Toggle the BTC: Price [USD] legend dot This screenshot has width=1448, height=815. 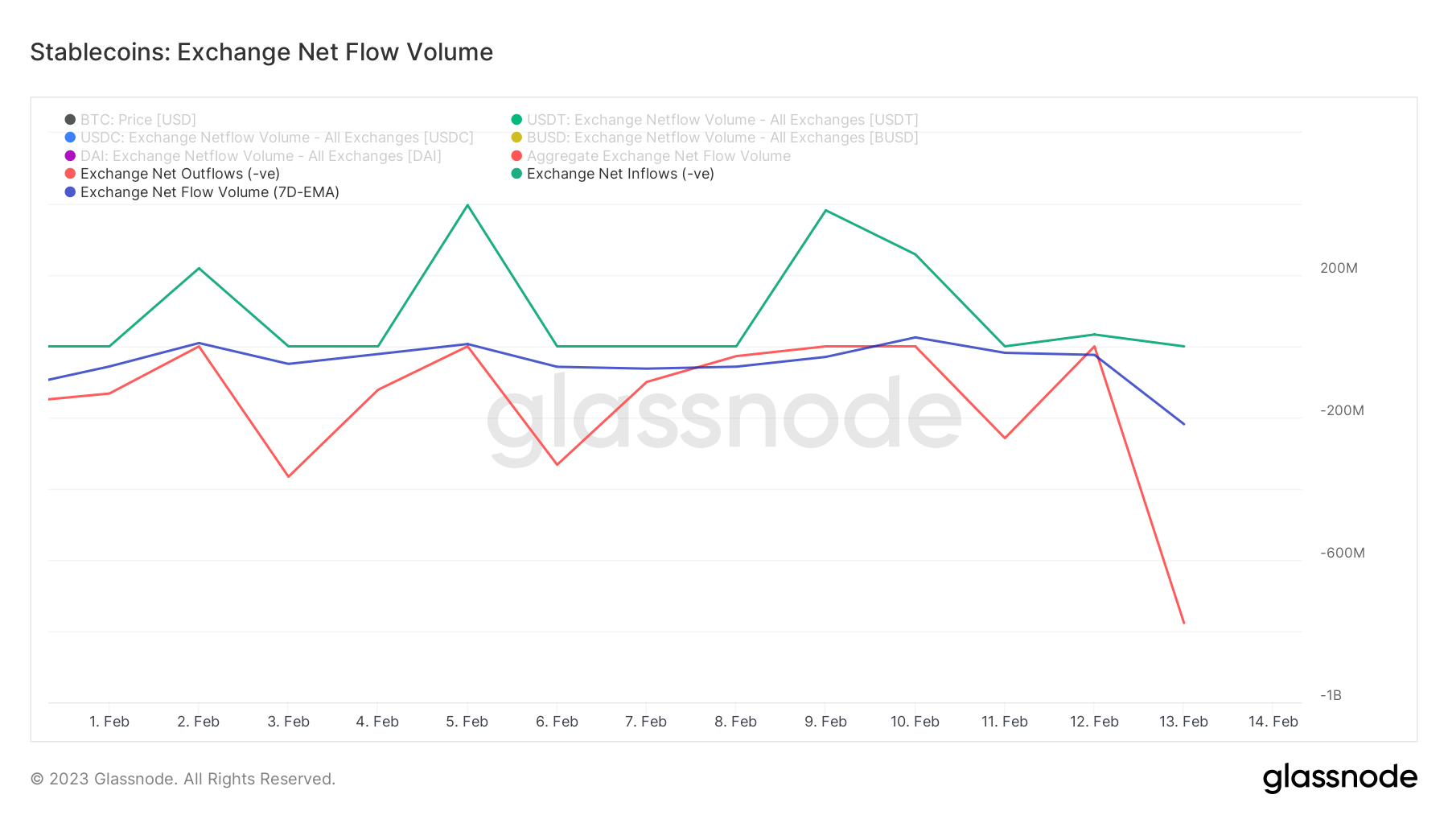[70, 120]
